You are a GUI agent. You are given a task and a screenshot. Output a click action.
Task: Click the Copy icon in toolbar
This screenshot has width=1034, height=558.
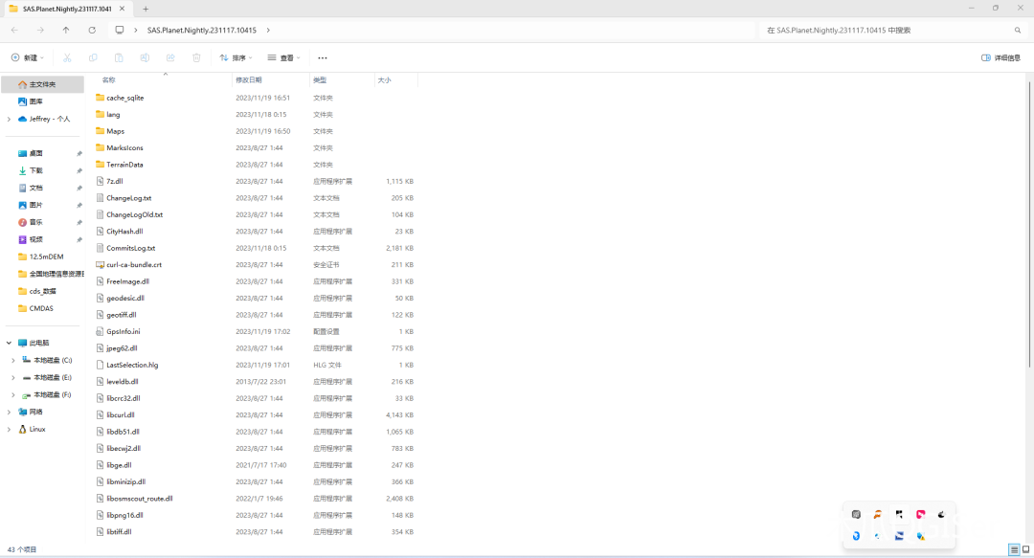pyautogui.click(x=93, y=58)
